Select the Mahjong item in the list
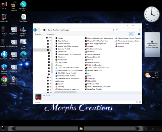 click(60, 86)
